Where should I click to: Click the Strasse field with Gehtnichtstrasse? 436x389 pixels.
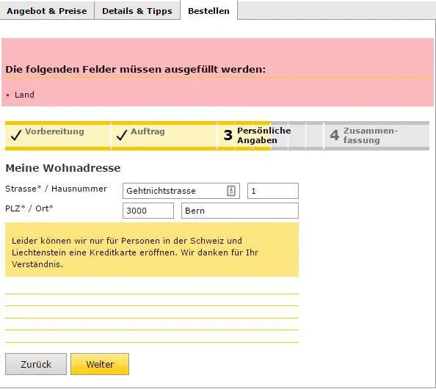181,191
